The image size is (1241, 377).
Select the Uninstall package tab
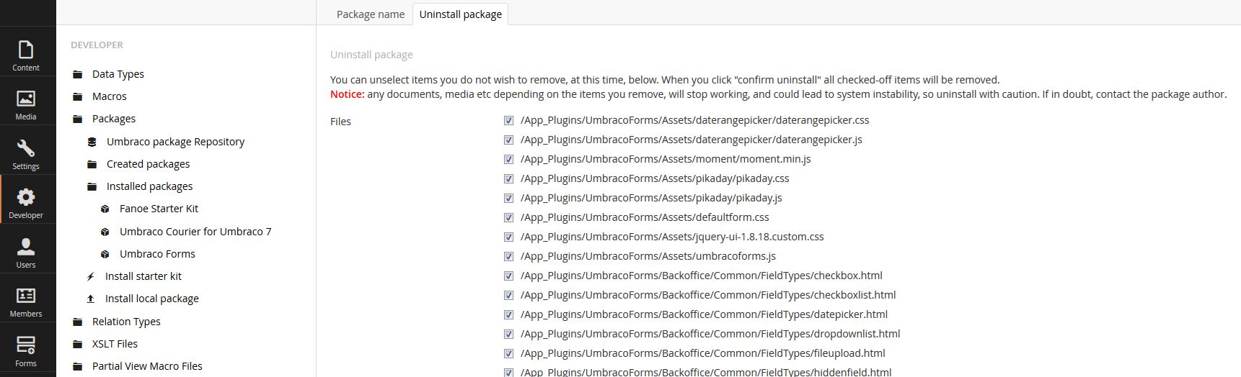(x=461, y=14)
